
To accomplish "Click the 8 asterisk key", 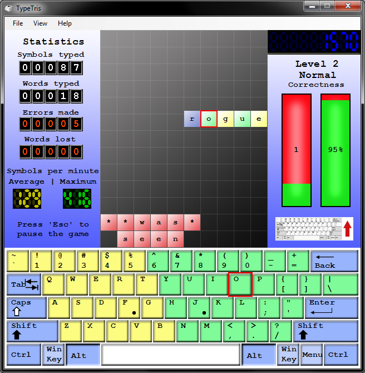I will (205, 261).
